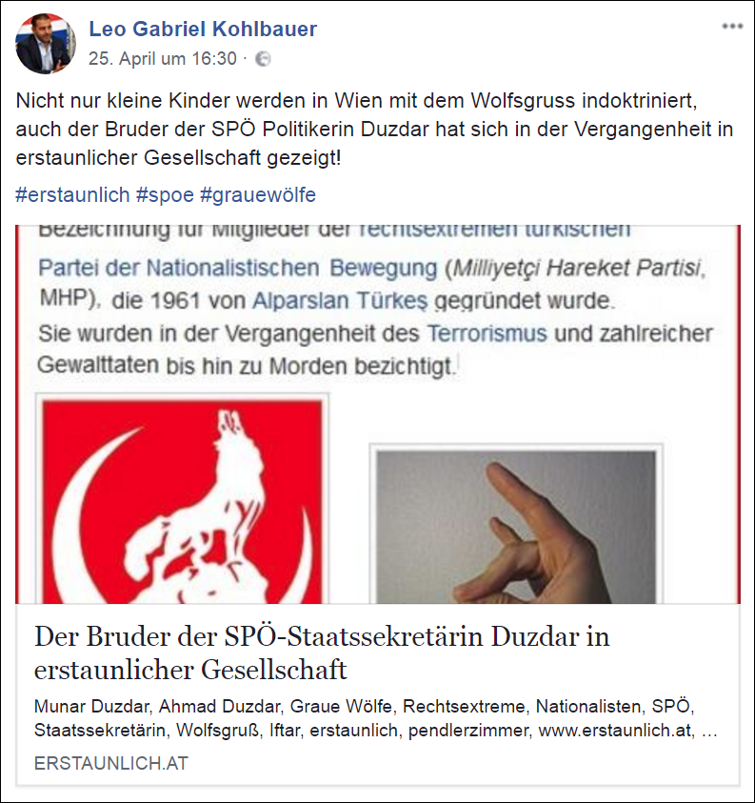Viewport: 755px width, 803px height.
Task: Select the #erstaunlich hashtag
Action: [x=72, y=195]
